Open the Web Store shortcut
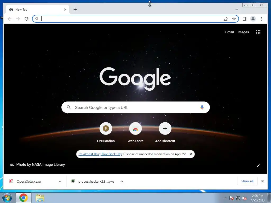The height and width of the screenshot is (203, 271). (x=135, y=132)
